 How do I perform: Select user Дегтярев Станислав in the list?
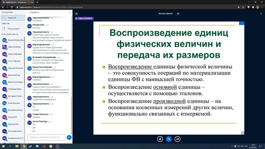click(13, 96)
